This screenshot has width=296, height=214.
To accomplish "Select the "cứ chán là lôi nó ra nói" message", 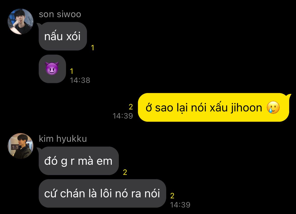I will tap(102, 194).
